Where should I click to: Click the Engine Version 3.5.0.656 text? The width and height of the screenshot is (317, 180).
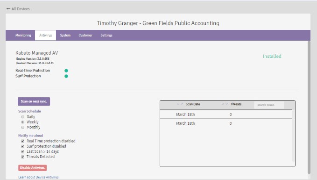pos(33,59)
